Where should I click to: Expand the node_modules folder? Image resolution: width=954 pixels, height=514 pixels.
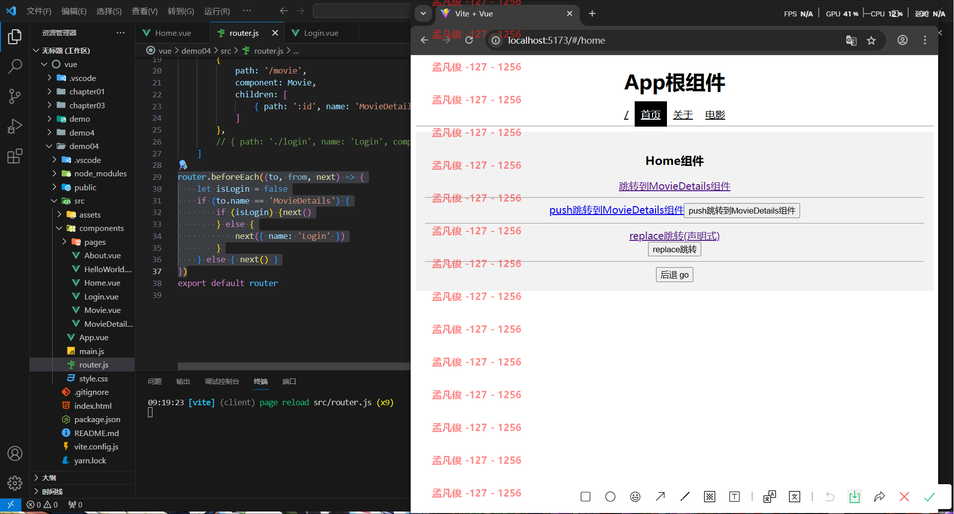click(x=100, y=173)
